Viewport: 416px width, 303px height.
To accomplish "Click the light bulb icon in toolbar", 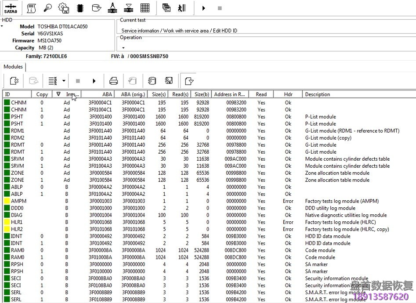I will tap(47, 8).
